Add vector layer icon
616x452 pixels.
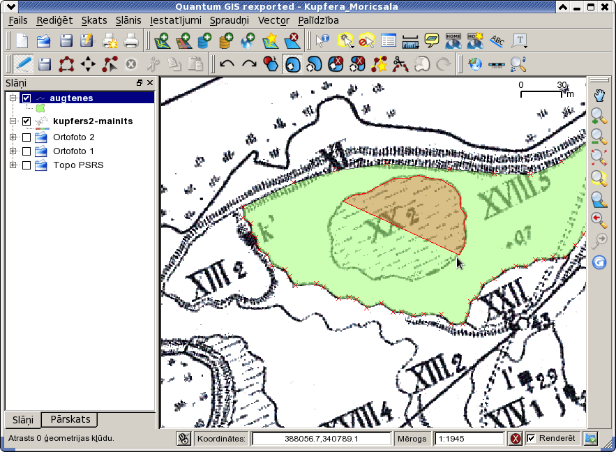[162, 40]
